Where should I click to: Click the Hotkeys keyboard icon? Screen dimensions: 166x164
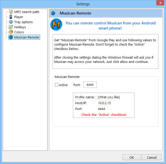(x=11, y=27)
